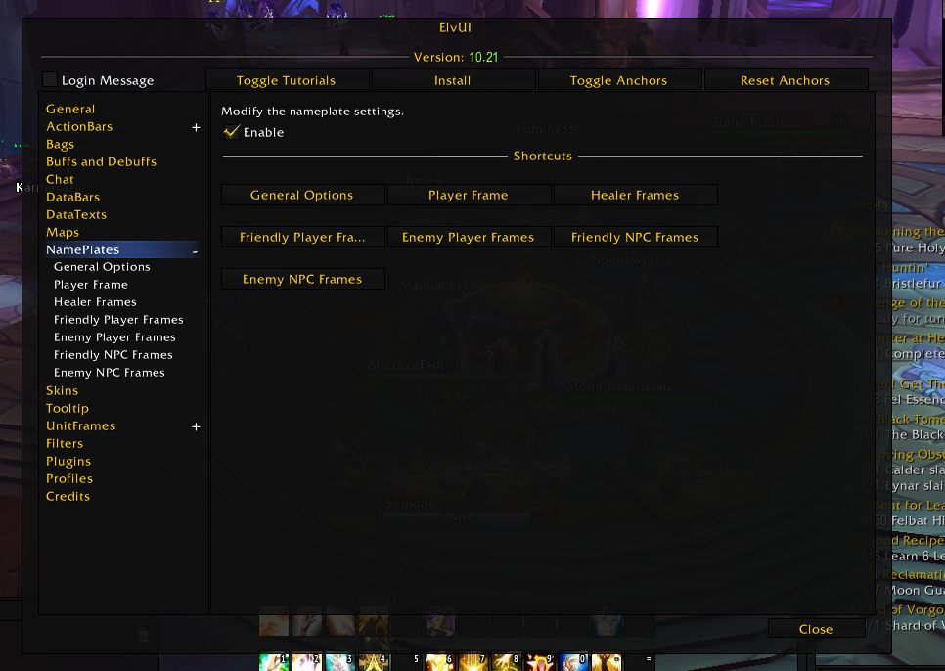
Task: Click the empty action bar slot bound to key 5
Action: [407, 662]
